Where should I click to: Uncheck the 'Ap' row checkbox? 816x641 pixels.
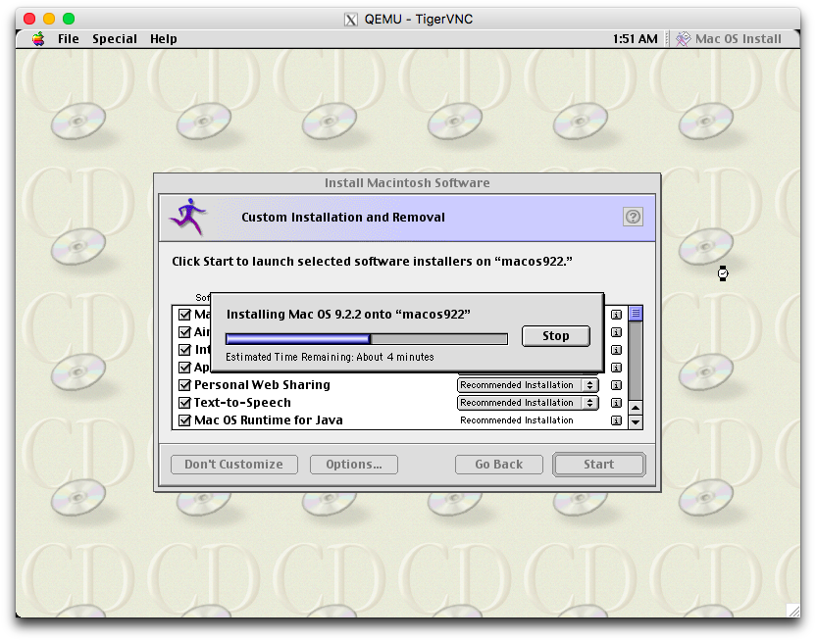184,368
